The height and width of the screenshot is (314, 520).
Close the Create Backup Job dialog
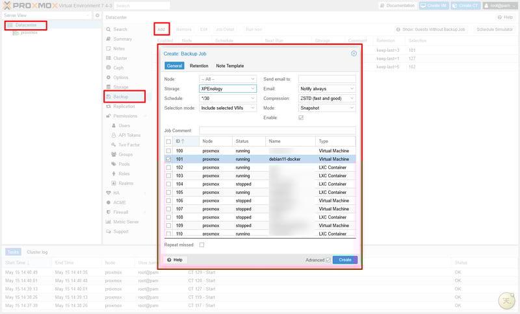click(354, 54)
